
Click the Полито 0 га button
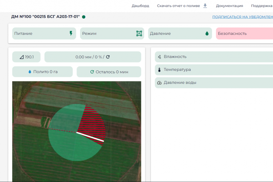coord(42,72)
